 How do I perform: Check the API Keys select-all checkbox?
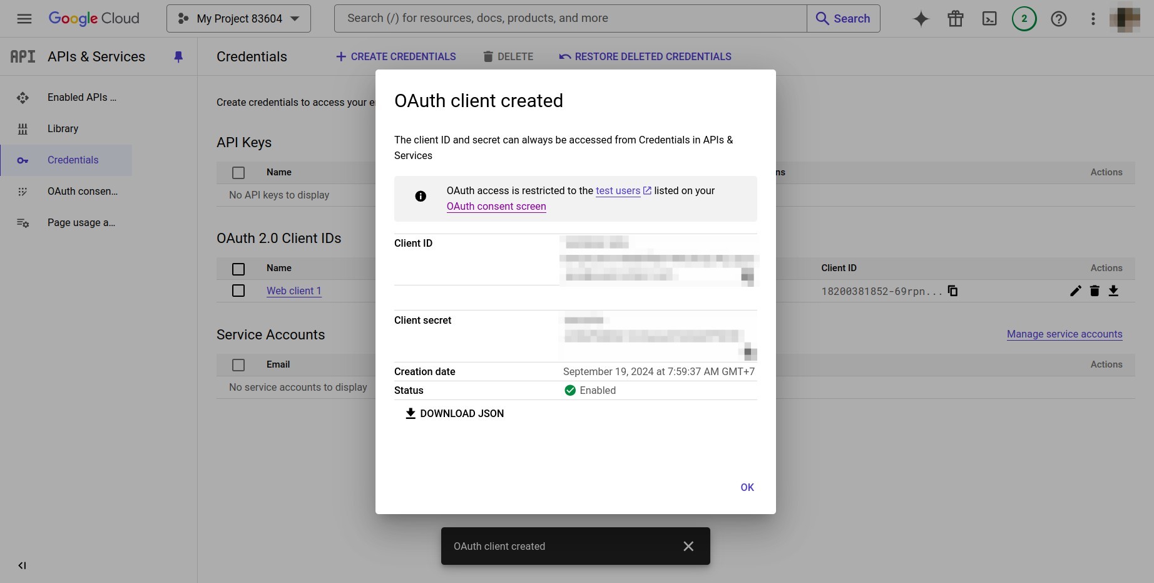tap(238, 172)
